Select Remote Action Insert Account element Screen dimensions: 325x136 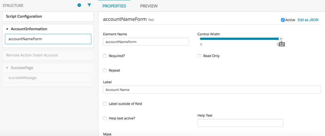click(48, 55)
